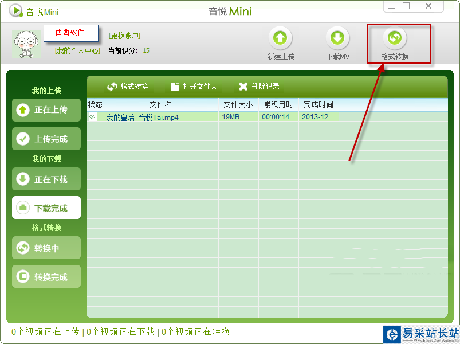
Task: Click the 下载MV download icon
Action: [x=337, y=38]
